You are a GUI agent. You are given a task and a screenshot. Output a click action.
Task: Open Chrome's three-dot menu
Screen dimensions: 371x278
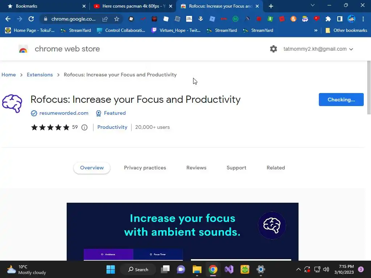(363, 19)
